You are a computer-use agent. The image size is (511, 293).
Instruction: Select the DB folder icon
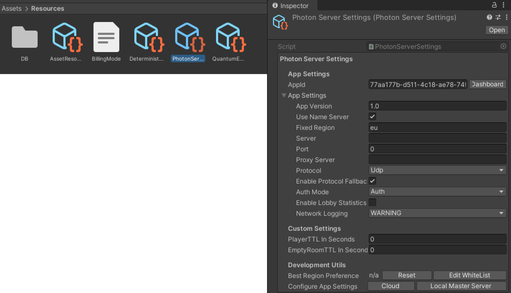[x=24, y=37]
